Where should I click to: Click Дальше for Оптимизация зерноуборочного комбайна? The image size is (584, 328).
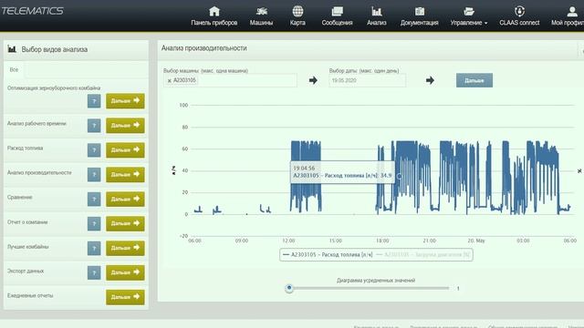125,101
